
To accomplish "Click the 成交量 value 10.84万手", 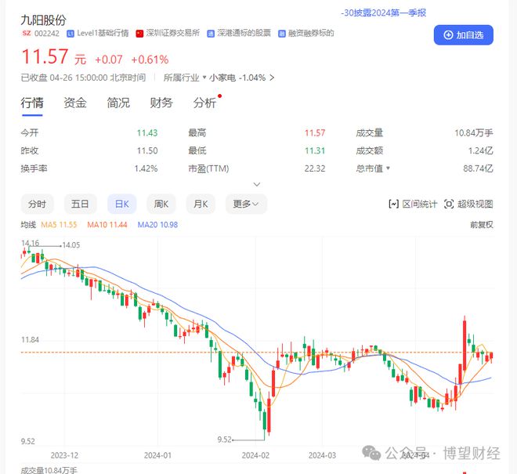I will [474, 133].
